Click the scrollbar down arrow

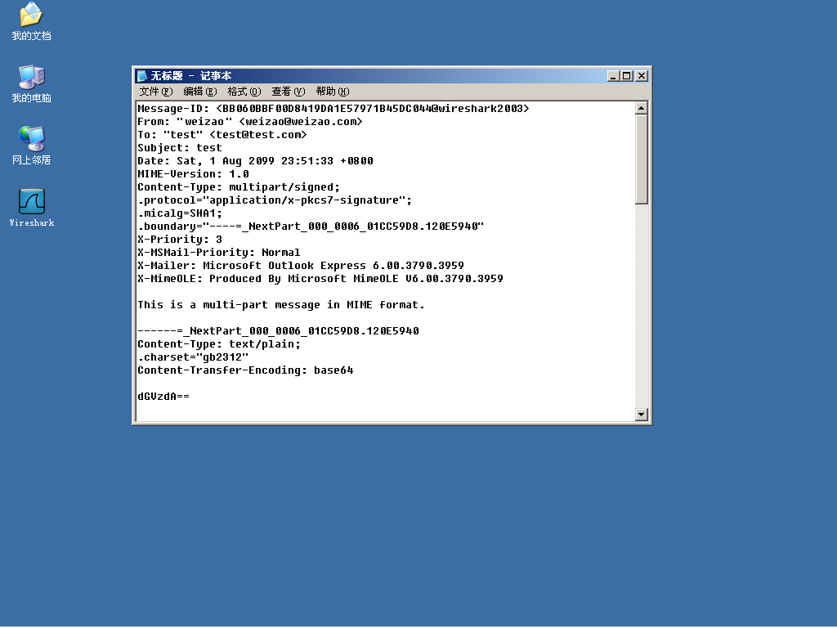(642, 415)
